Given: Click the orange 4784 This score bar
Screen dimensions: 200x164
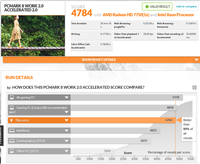Looking at the screenshot, I should pos(123,120).
